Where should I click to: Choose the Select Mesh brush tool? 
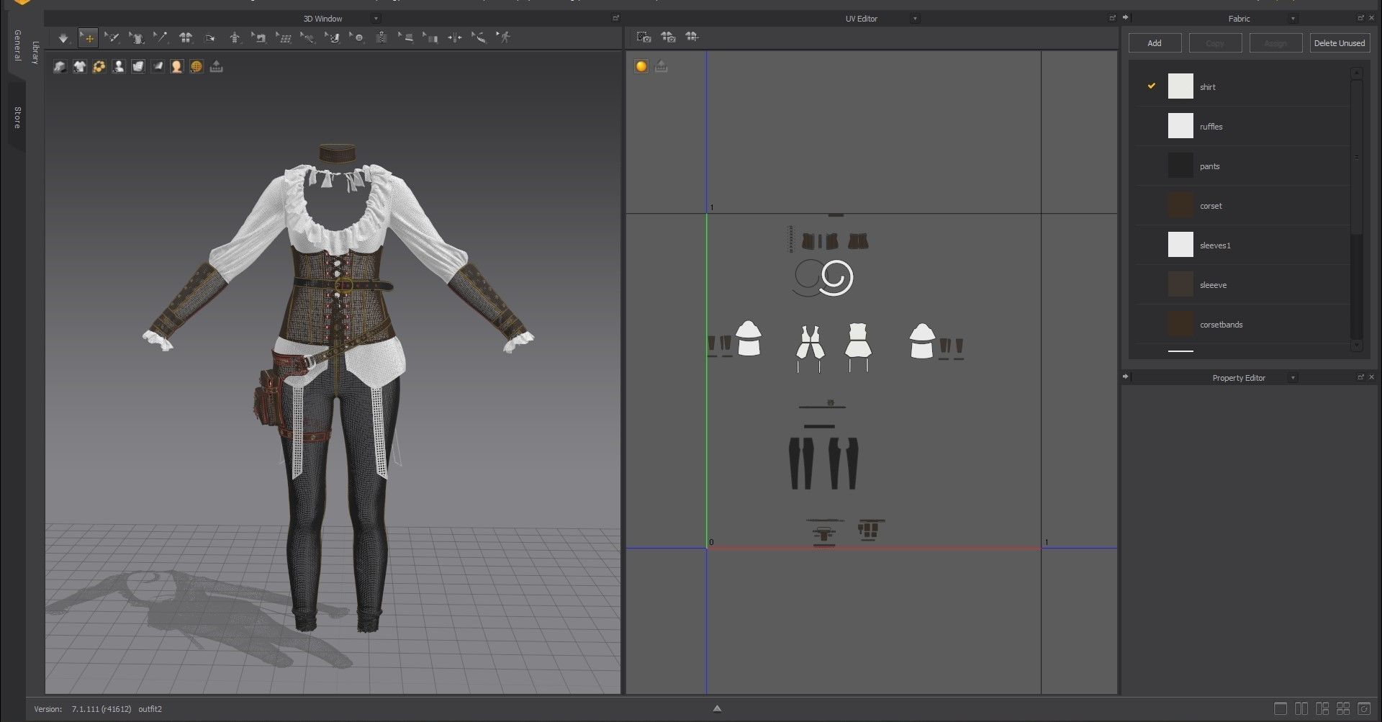(x=112, y=37)
